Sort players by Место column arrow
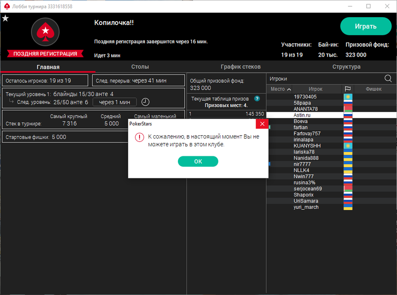The width and height of the screenshot is (397, 295). pyautogui.click(x=288, y=89)
